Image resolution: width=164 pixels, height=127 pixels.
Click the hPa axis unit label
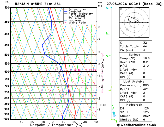click(7, 2)
